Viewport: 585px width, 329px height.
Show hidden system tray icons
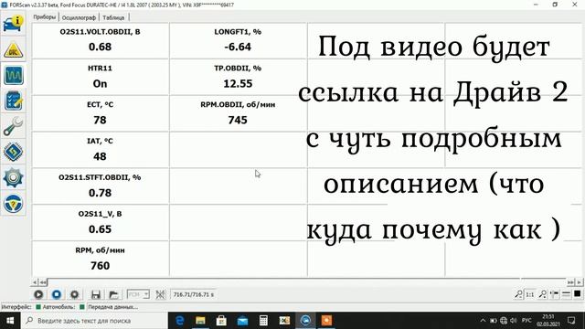483,321
